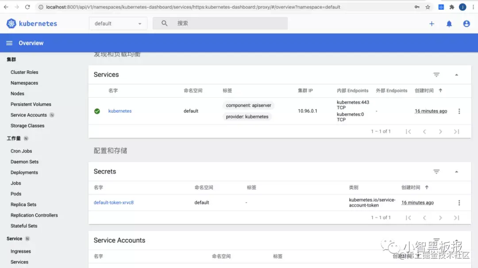Click the provider: kubernetes label chip
Image resolution: width=478 pixels, height=268 pixels.
click(x=247, y=117)
